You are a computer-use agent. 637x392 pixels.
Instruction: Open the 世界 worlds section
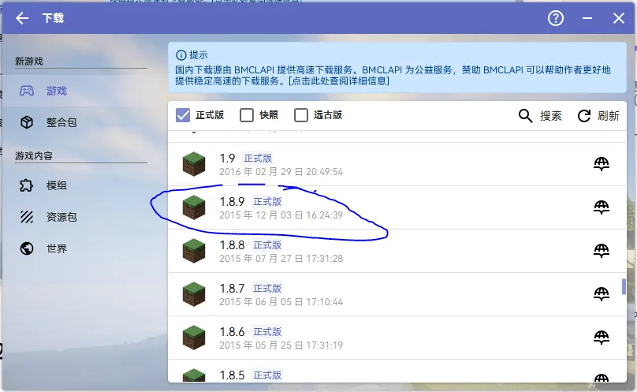(56, 248)
